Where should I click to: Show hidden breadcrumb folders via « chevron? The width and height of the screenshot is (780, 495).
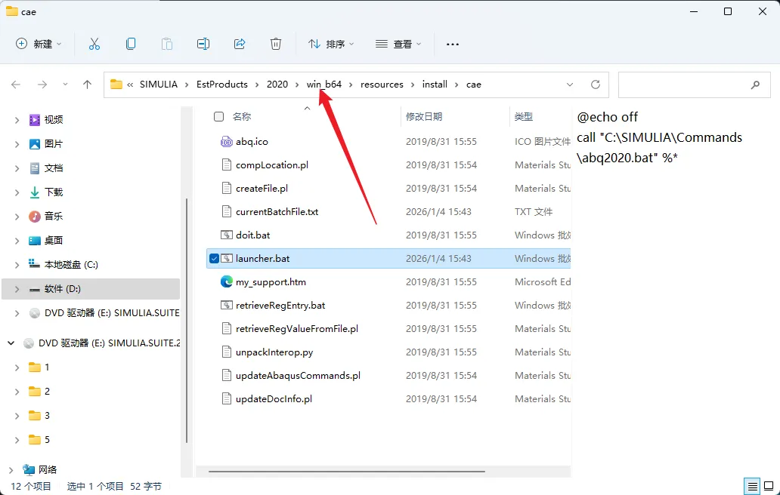click(x=130, y=85)
